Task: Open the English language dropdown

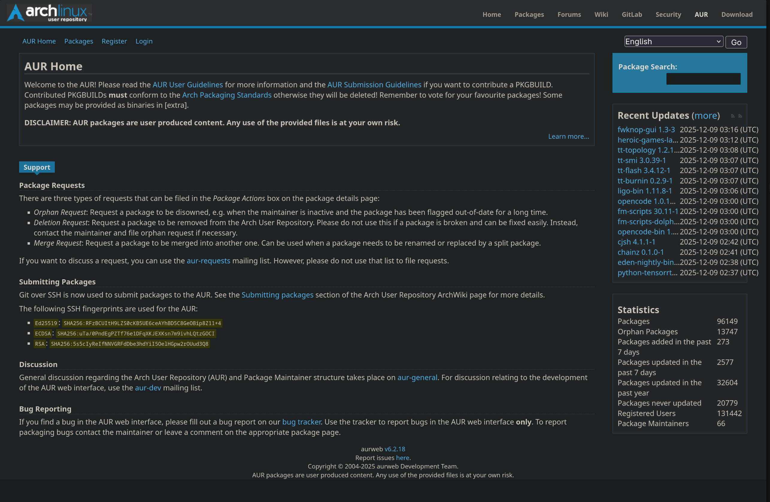Action: [673, 41]
